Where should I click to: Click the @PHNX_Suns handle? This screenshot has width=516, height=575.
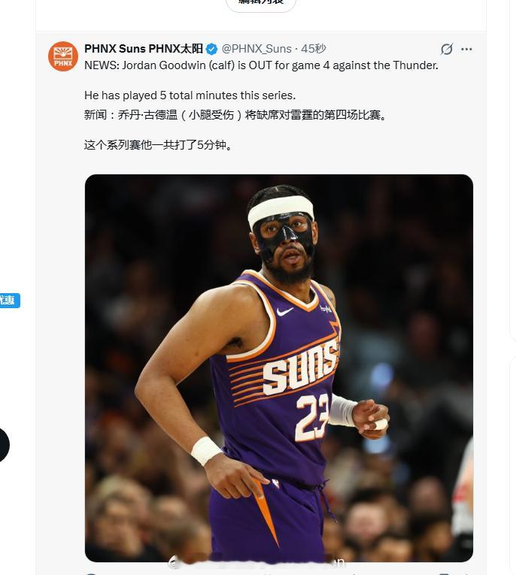[x=256, y=48]
